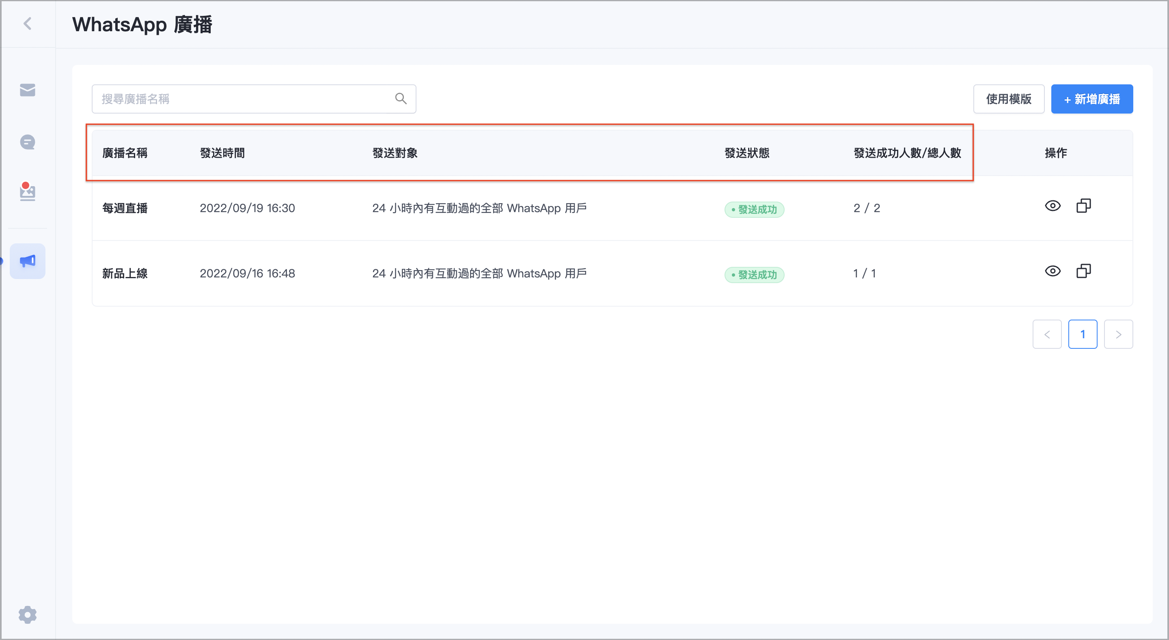Viewport: 1169px width, 640px height.
Task: Click the 搜尋廣播名稱 search field
Action: [x=254, y=99]
